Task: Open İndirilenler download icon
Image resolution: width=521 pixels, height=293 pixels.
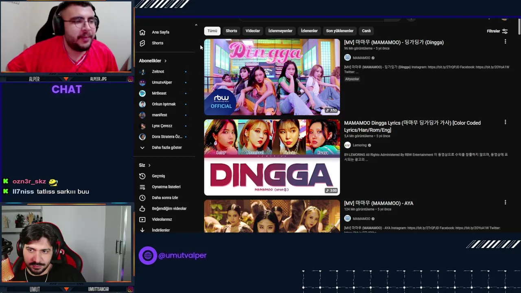Action: [142, 230]
